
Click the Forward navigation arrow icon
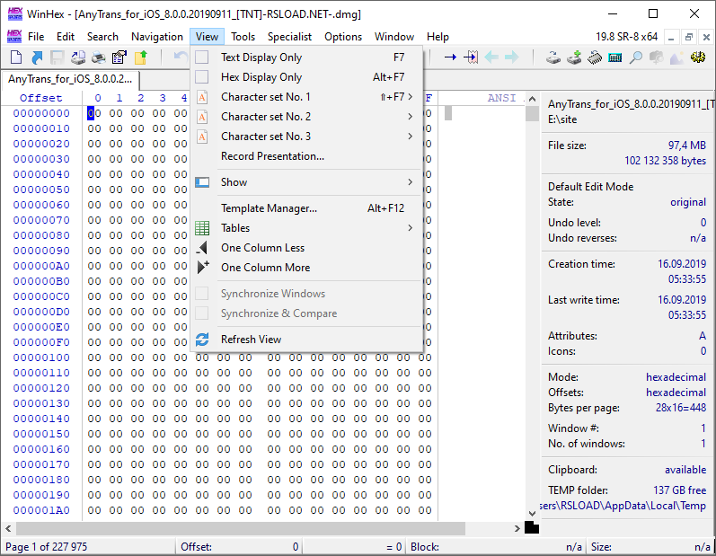pyautogui.click(x=512, y=57)
